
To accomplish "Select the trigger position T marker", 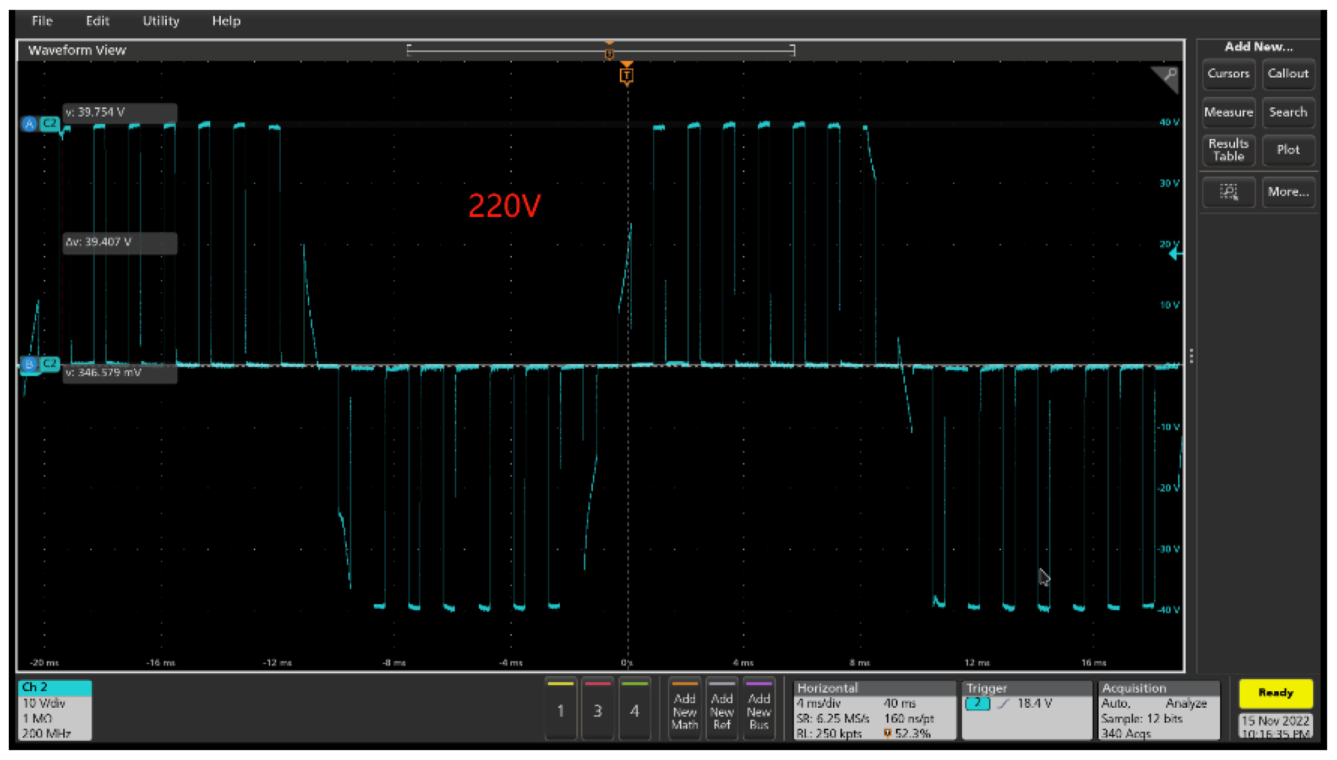I will coord(626,75).
